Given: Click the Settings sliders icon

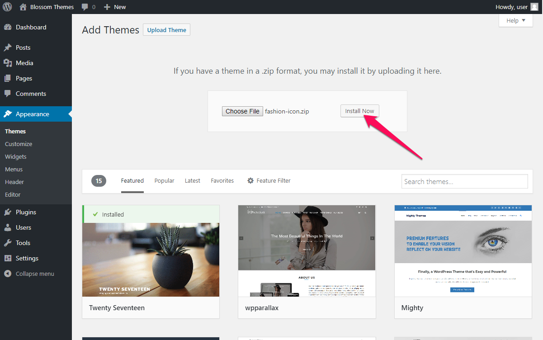Looking at the screenshot, I should click(x=8, y=258).
